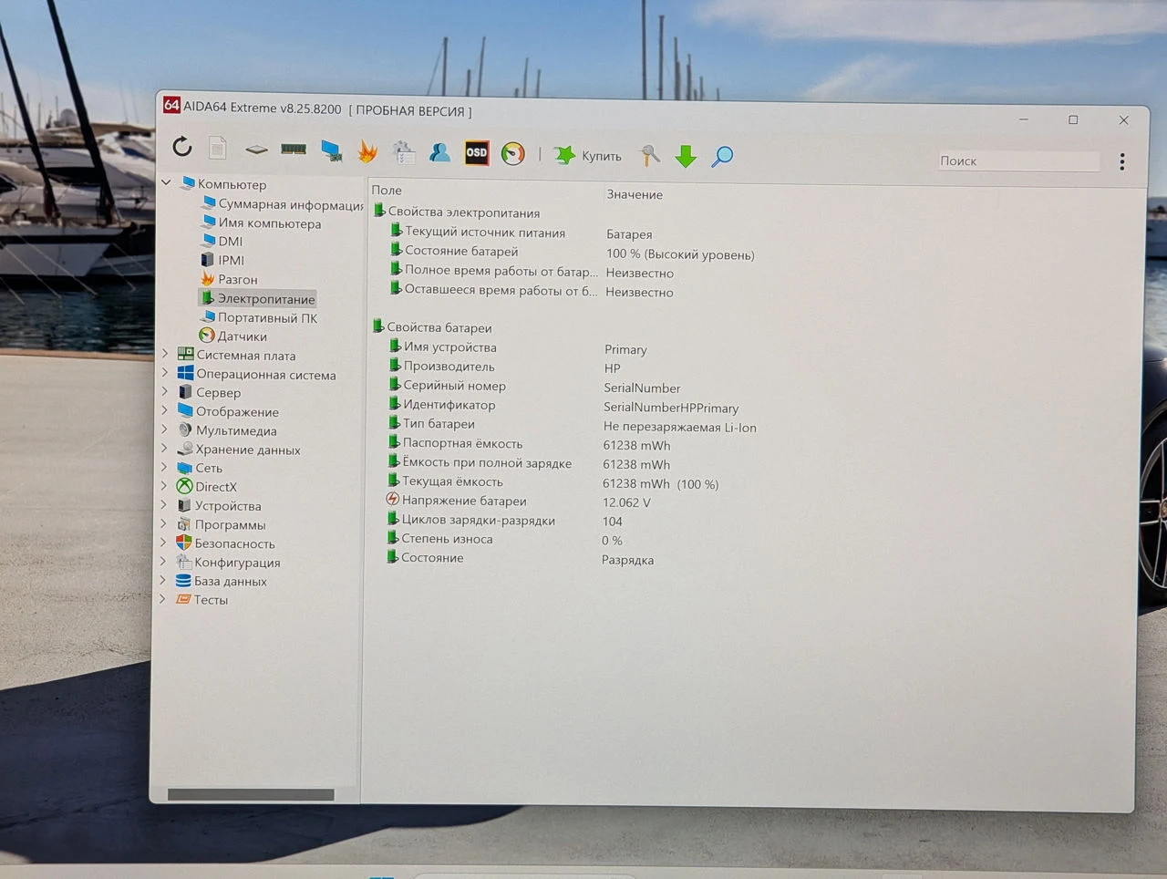Expand the Операционная система node arrow
This screenshot has width=1167, height=879.
[x=165, y=373]
